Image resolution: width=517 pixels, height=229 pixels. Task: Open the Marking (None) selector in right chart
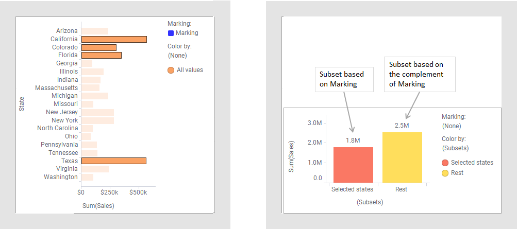(x=452, y=126)
